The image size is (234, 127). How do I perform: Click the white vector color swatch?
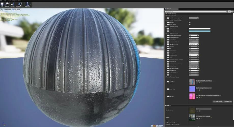point(200,29)
